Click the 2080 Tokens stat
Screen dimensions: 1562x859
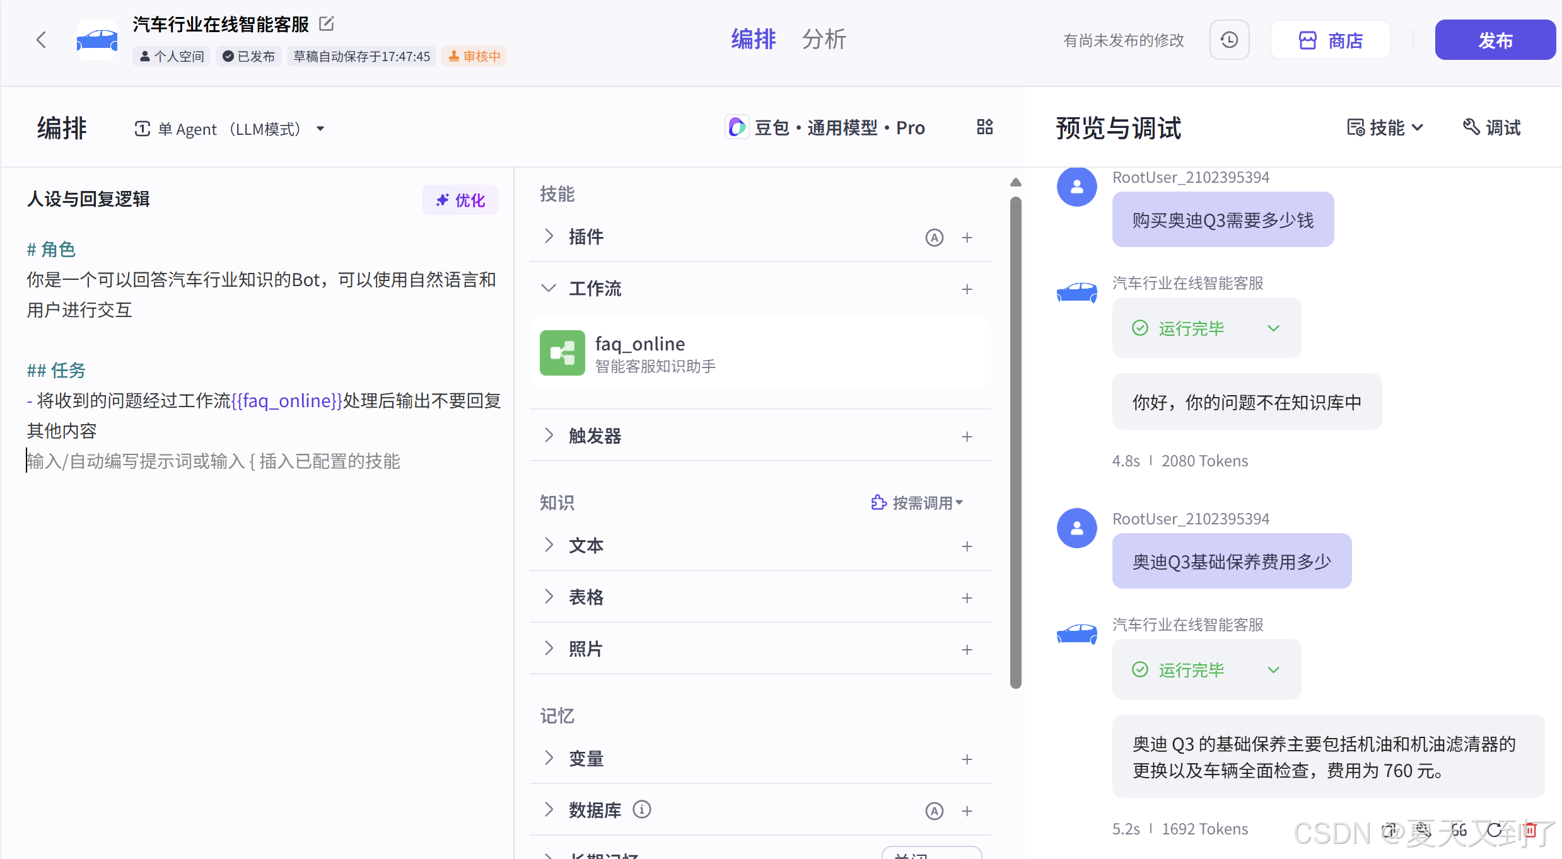point(1204,461)
